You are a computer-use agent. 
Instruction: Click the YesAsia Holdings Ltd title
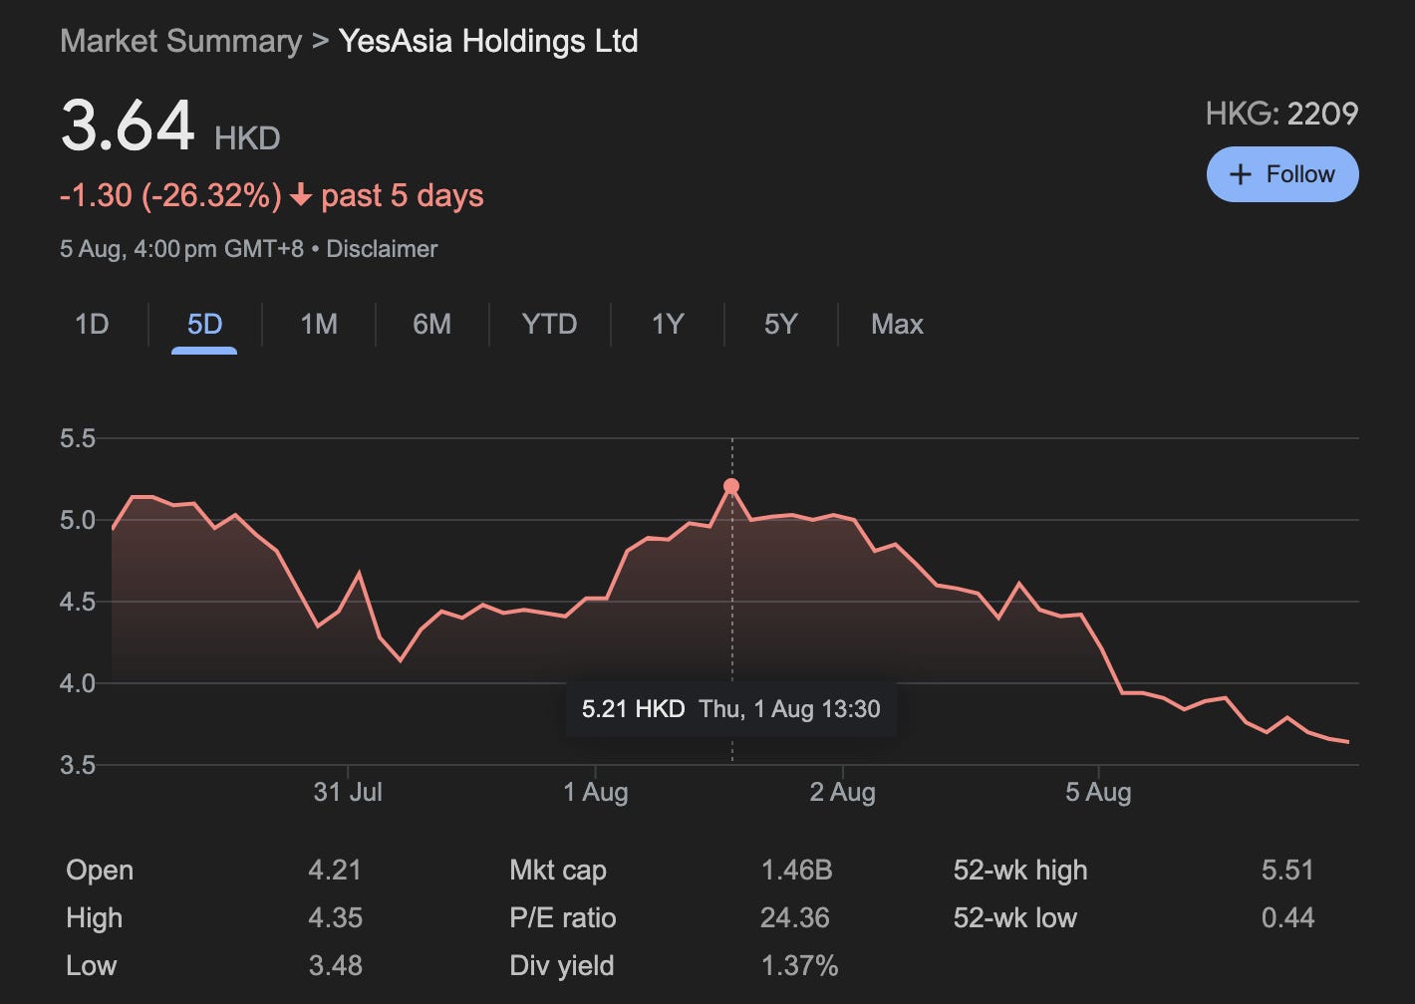[488, 42]
